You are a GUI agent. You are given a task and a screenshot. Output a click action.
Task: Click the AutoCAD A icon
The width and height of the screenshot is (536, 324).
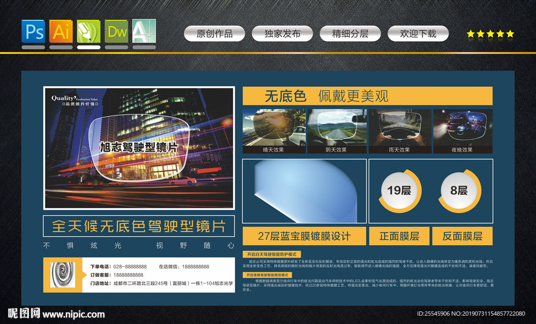click(144, 31)
